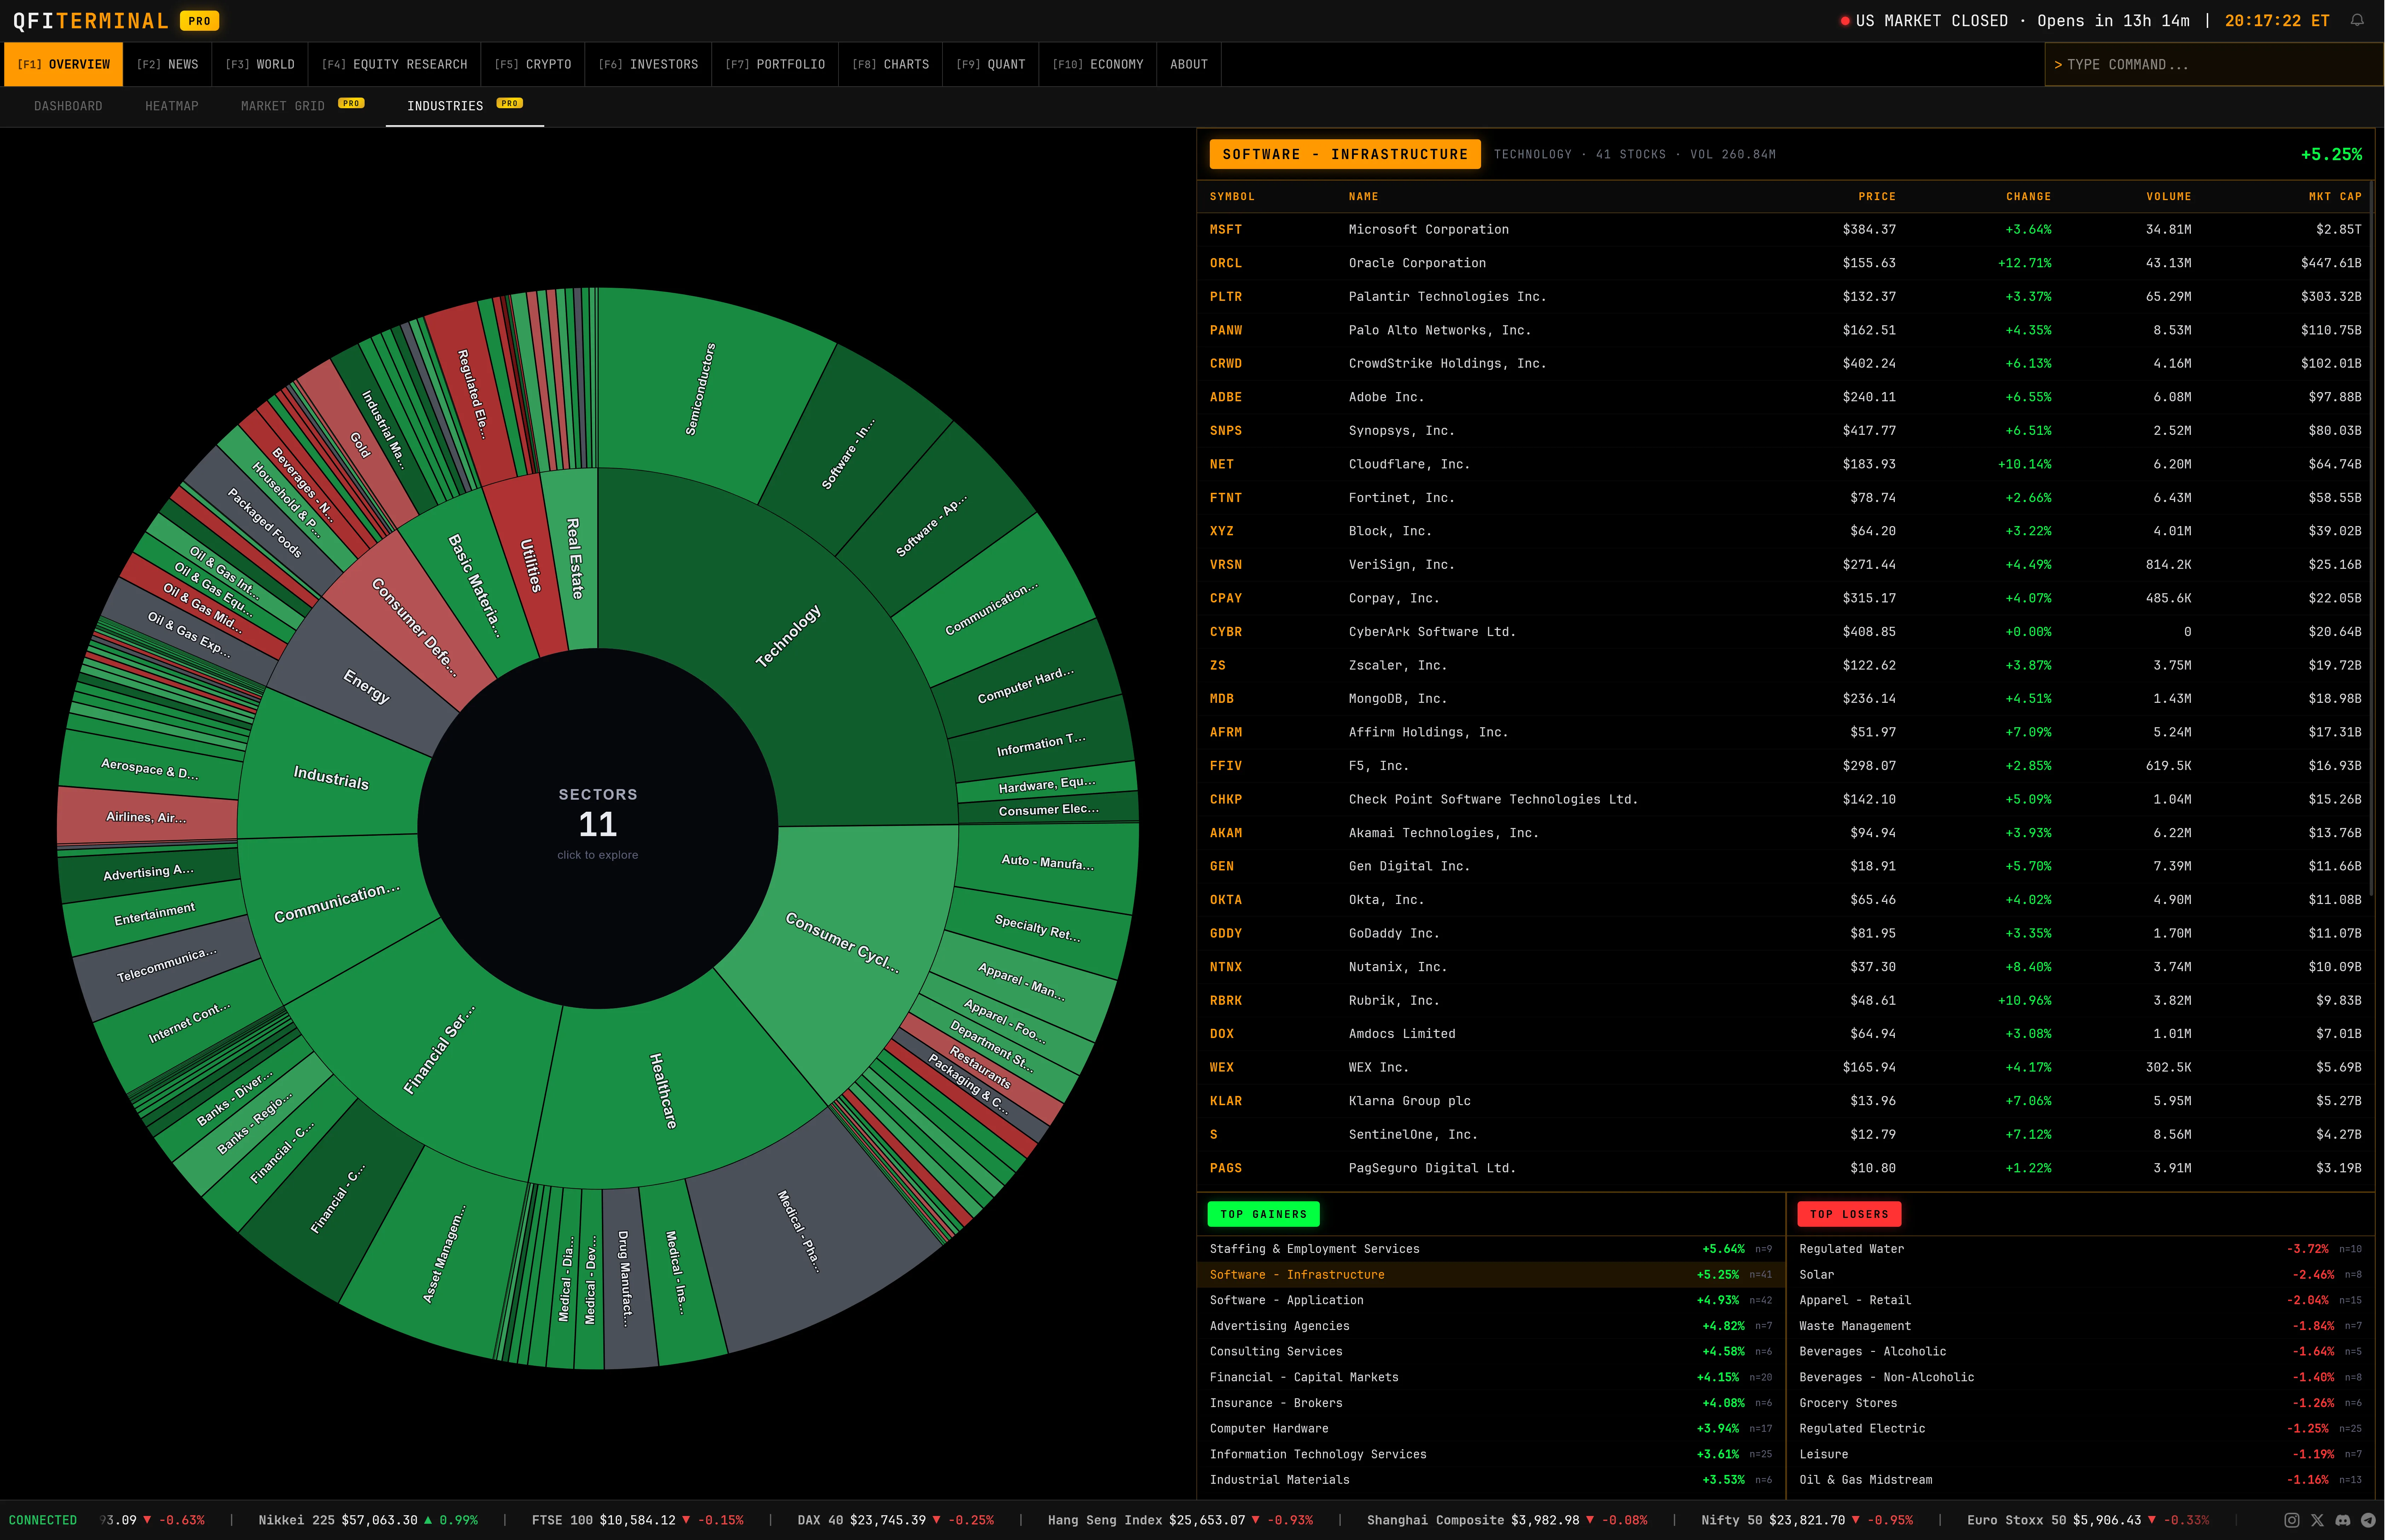Click PRO badge beside Market Grid
This screenshot has height=1540, width=2385.
351,103
